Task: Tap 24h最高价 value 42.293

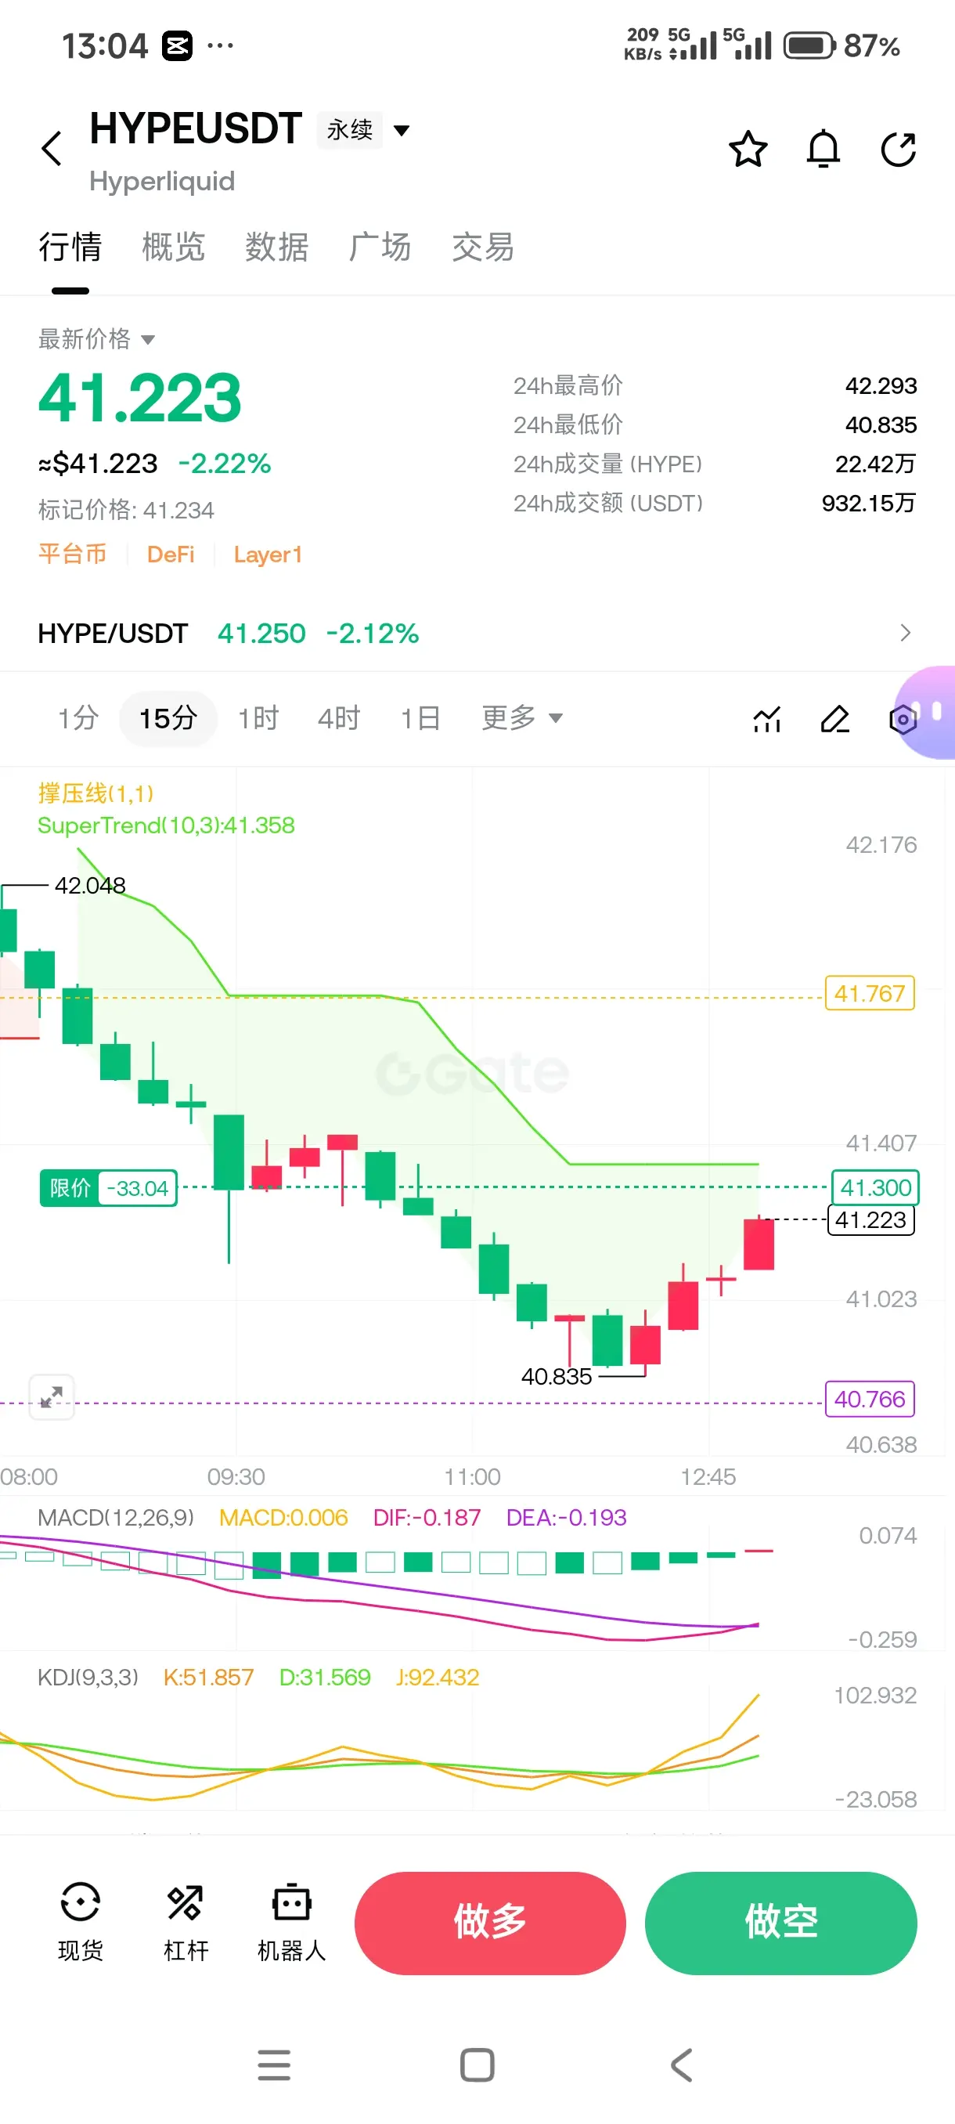Action: pos(881,386)
